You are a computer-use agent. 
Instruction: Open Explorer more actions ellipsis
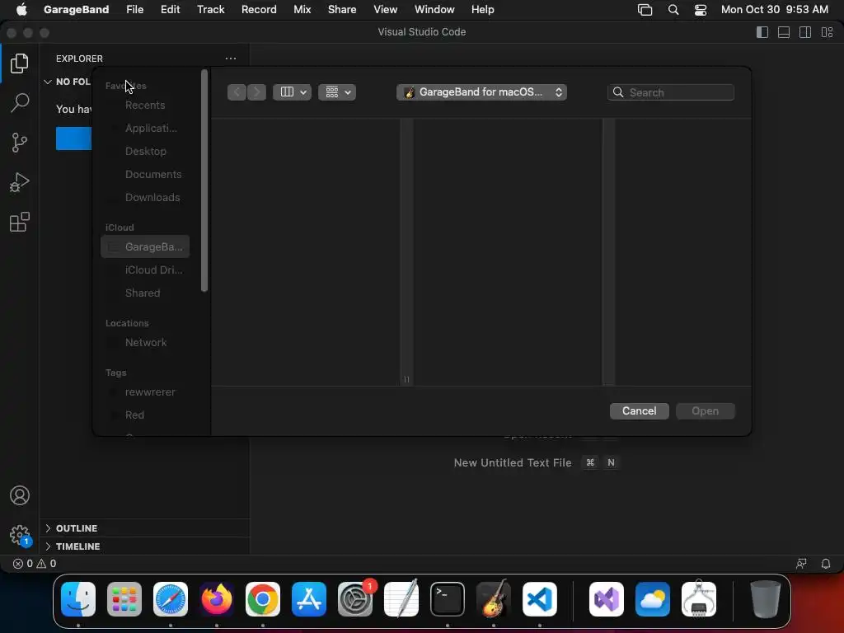[x=231, y=59]
